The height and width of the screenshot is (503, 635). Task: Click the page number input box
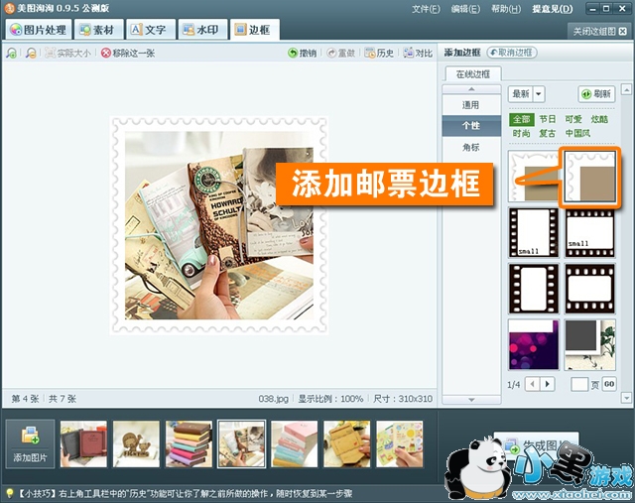coord(580,384)
